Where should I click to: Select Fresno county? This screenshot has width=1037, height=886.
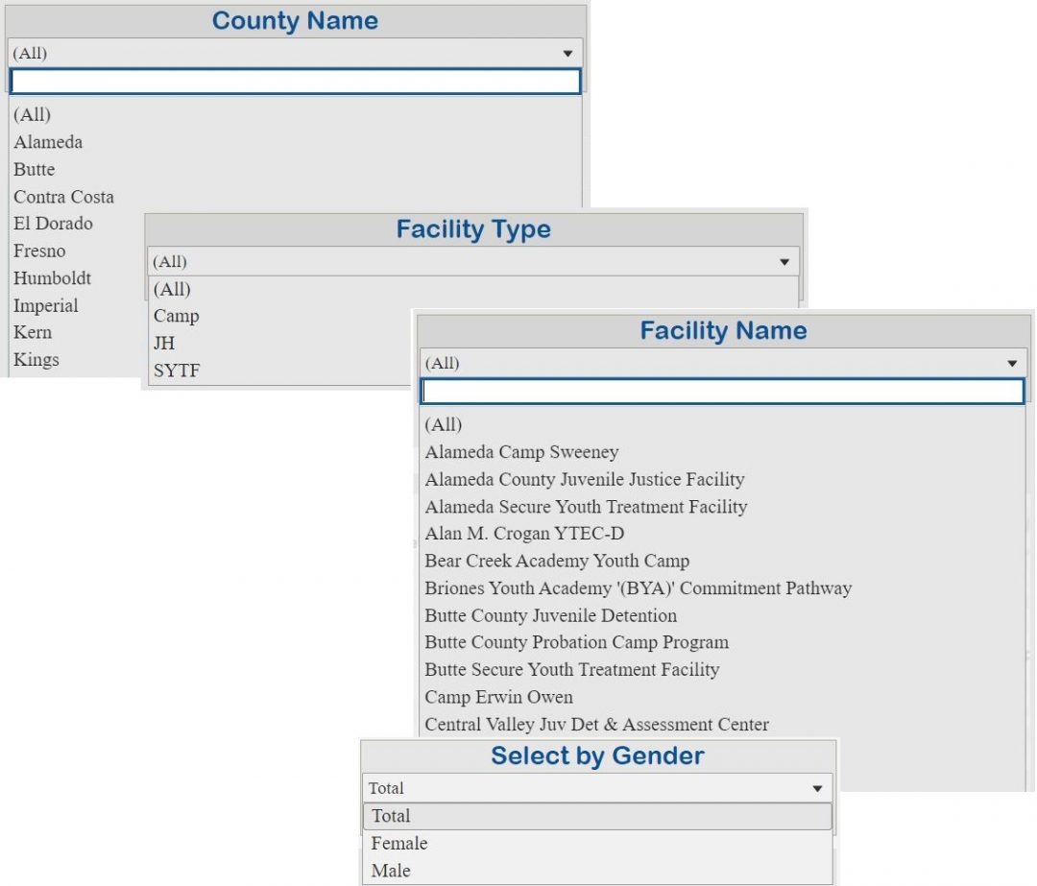point(39,251)
